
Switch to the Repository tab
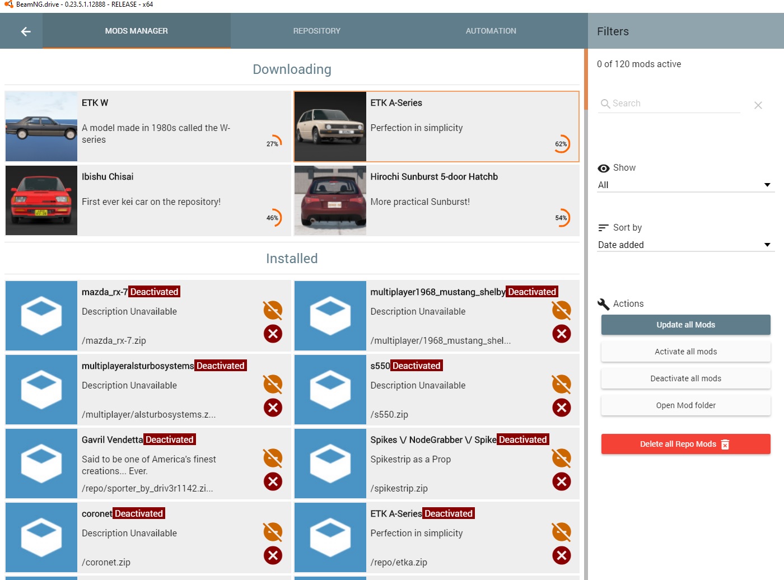[317, 31]
